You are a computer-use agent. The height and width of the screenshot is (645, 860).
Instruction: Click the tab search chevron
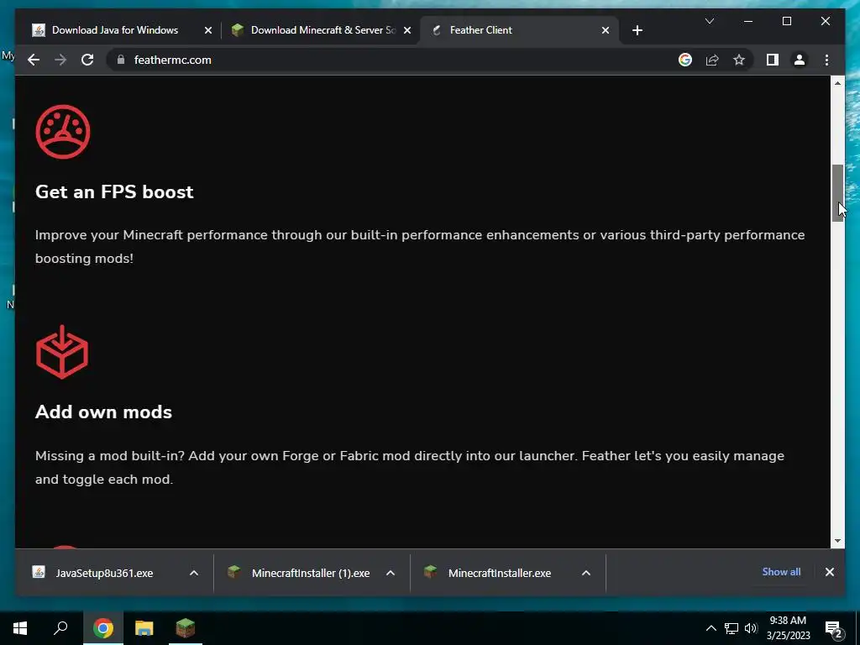pyautogui.click(x=709, y=21)
